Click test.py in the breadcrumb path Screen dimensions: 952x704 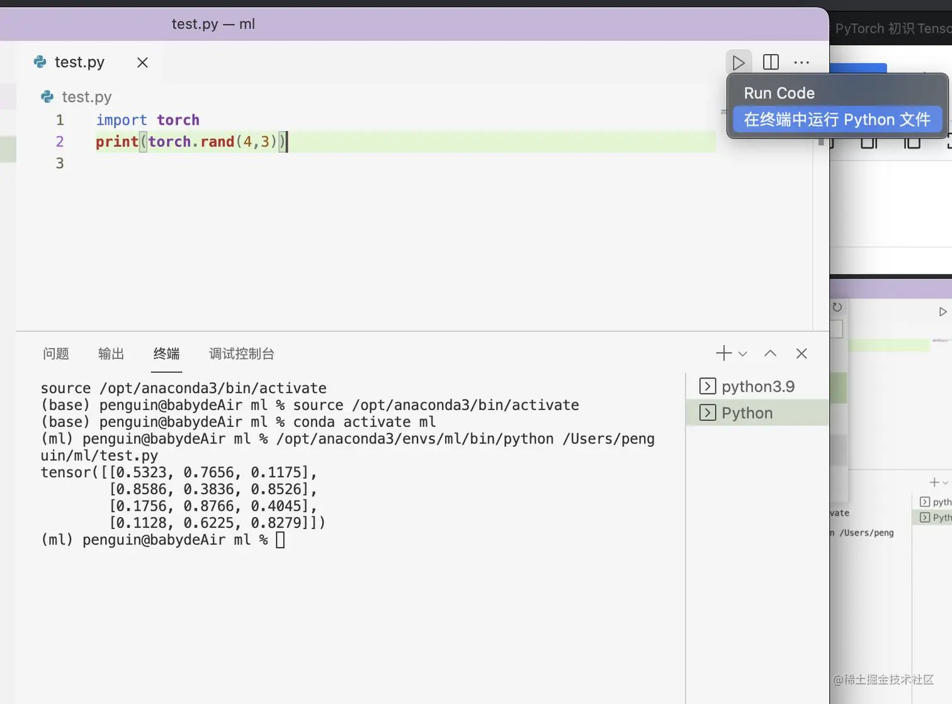coord(86,97)
